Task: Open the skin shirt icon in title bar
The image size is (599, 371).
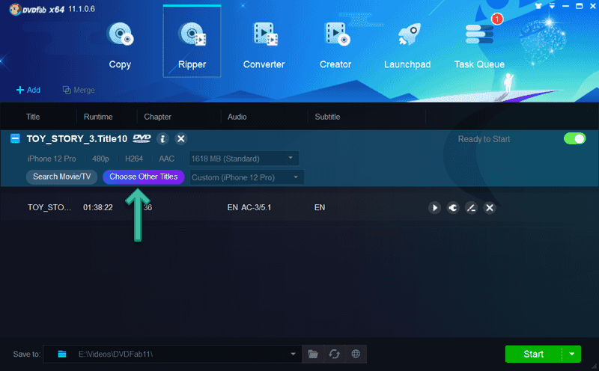Action: (x=538, y=6)
